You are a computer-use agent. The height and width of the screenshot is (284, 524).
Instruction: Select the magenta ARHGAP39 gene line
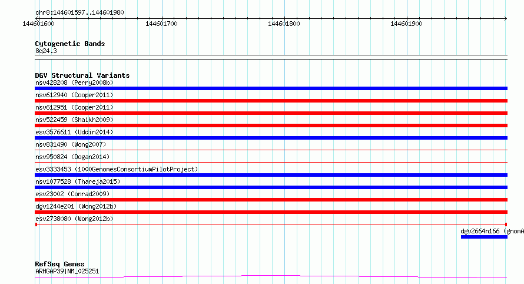click(271, 277)
